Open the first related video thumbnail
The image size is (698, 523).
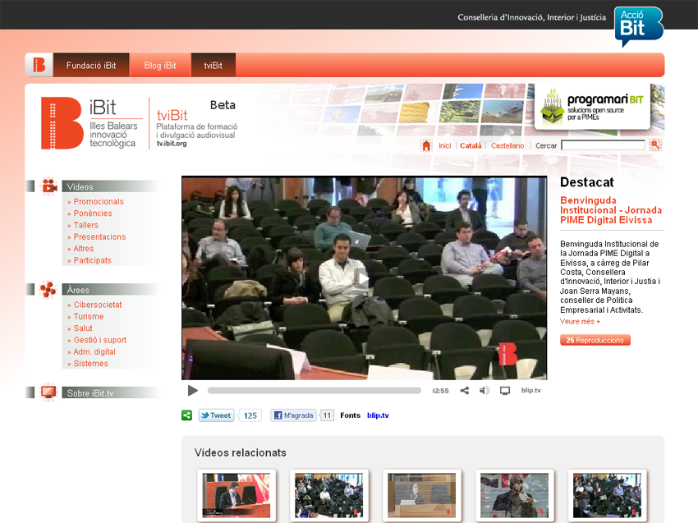click(x=236, y=495)
